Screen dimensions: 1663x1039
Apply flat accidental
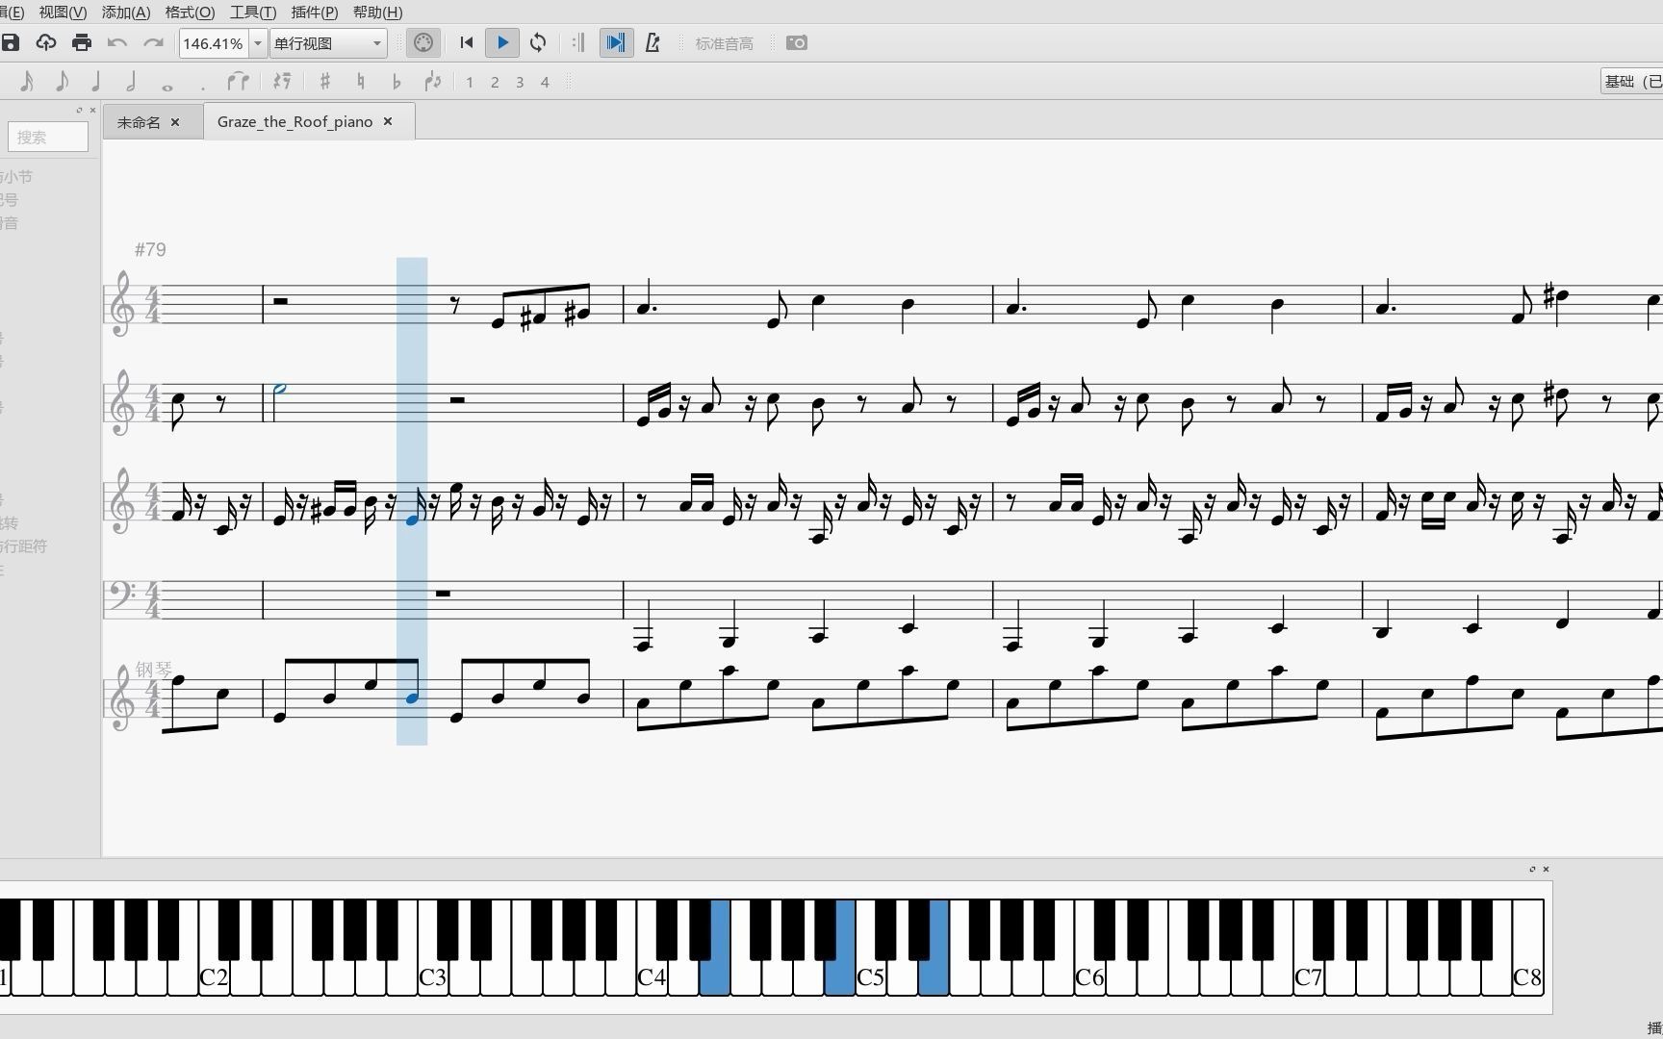click(x=397, y=82)
